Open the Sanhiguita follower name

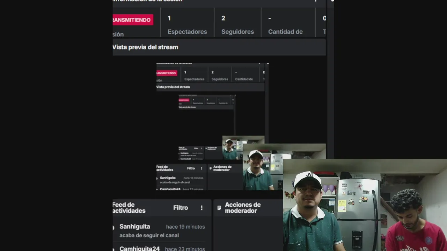134,227
